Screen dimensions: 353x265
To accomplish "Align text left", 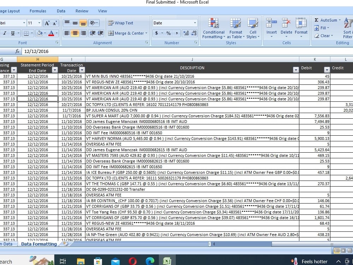I will click(67, 33).
